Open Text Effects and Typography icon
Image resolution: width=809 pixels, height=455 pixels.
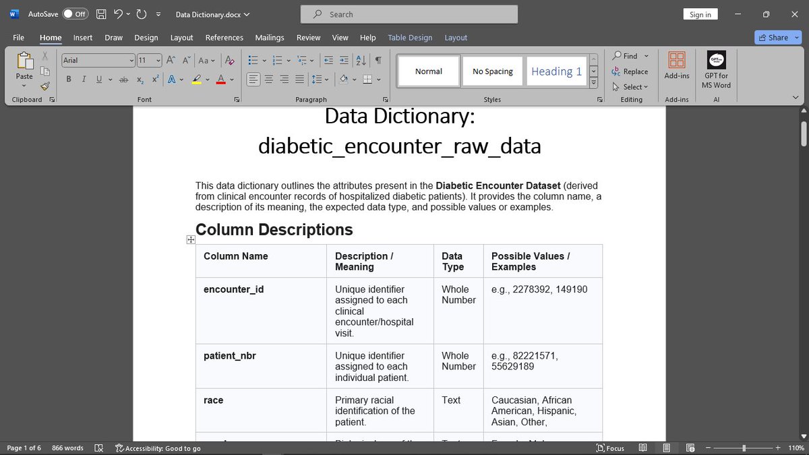tap(172, 80)
